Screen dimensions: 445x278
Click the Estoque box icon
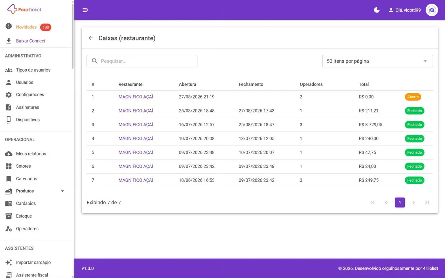pyautogui.click(x=9, y=216)
